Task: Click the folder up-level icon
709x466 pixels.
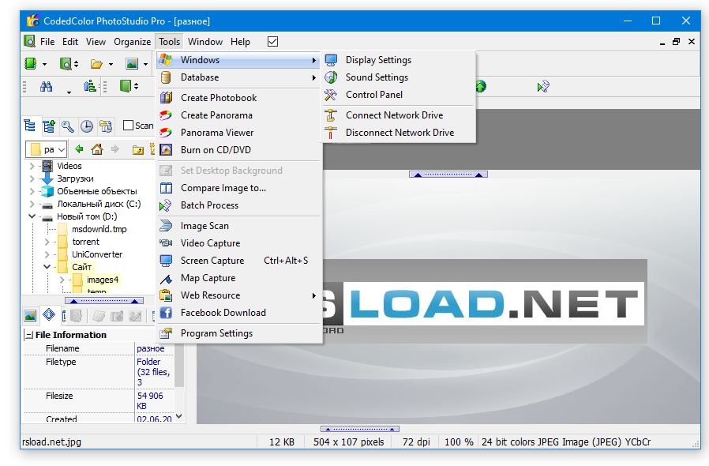Action: (x=138, y=149)
